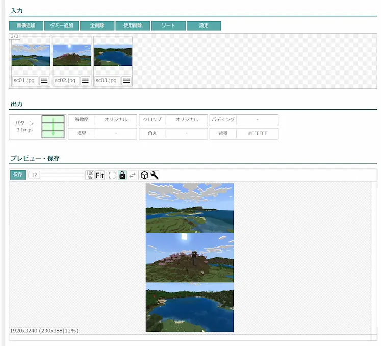Click the preview vertical scrollbar
This screenshot has width=381, height=346.
coord(374,258)
